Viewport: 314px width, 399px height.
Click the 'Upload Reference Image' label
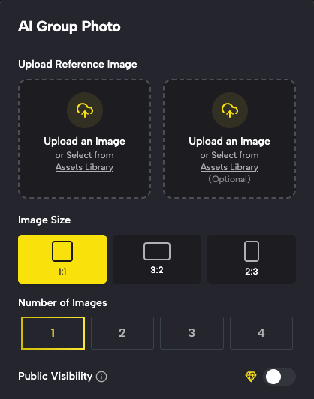[x=77, y=64]
